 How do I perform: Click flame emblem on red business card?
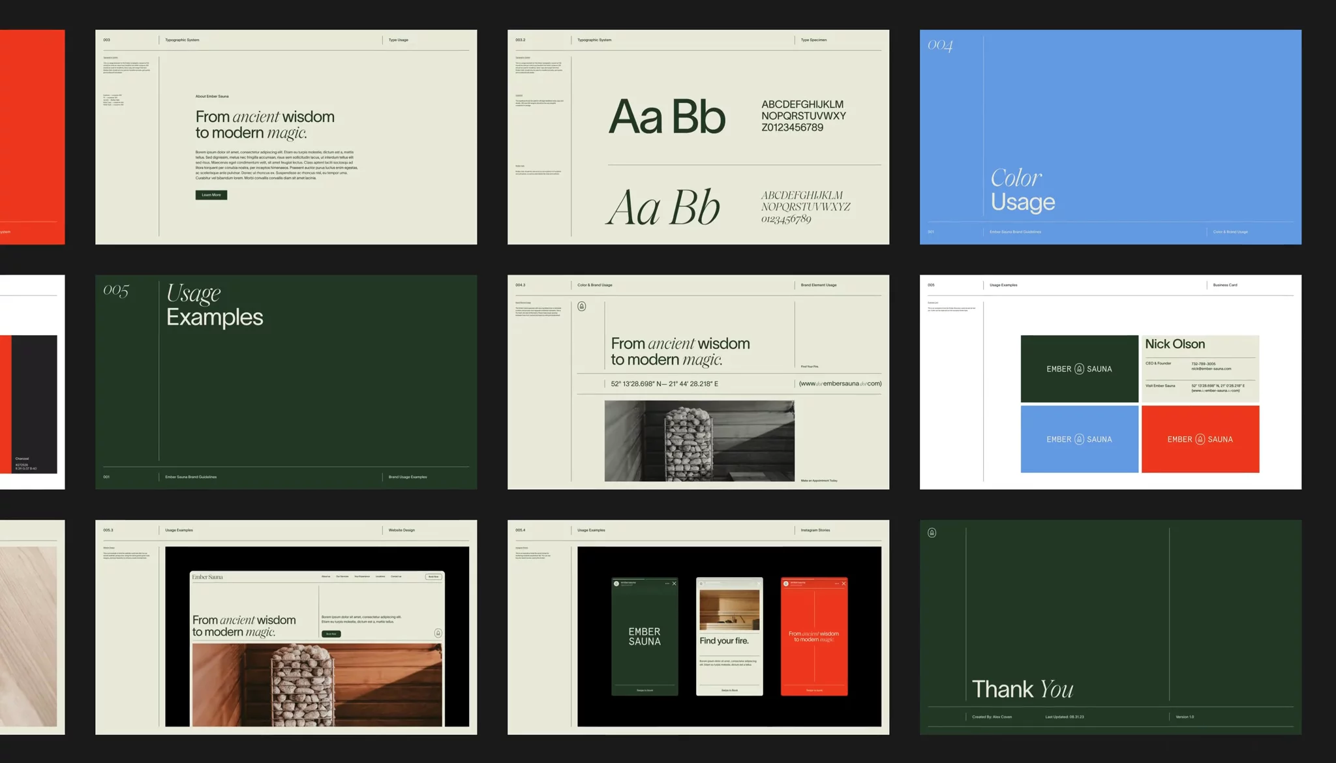[x=1200, y=440]
